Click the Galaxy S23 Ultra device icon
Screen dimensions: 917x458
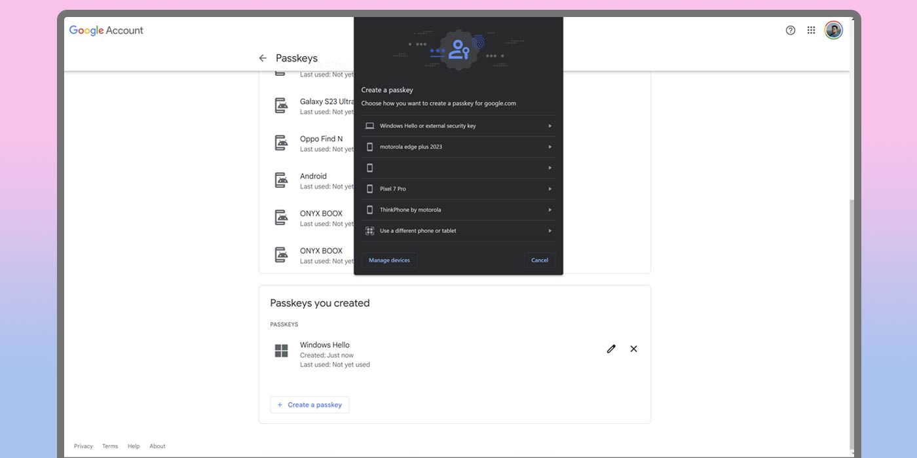[281, 105]
